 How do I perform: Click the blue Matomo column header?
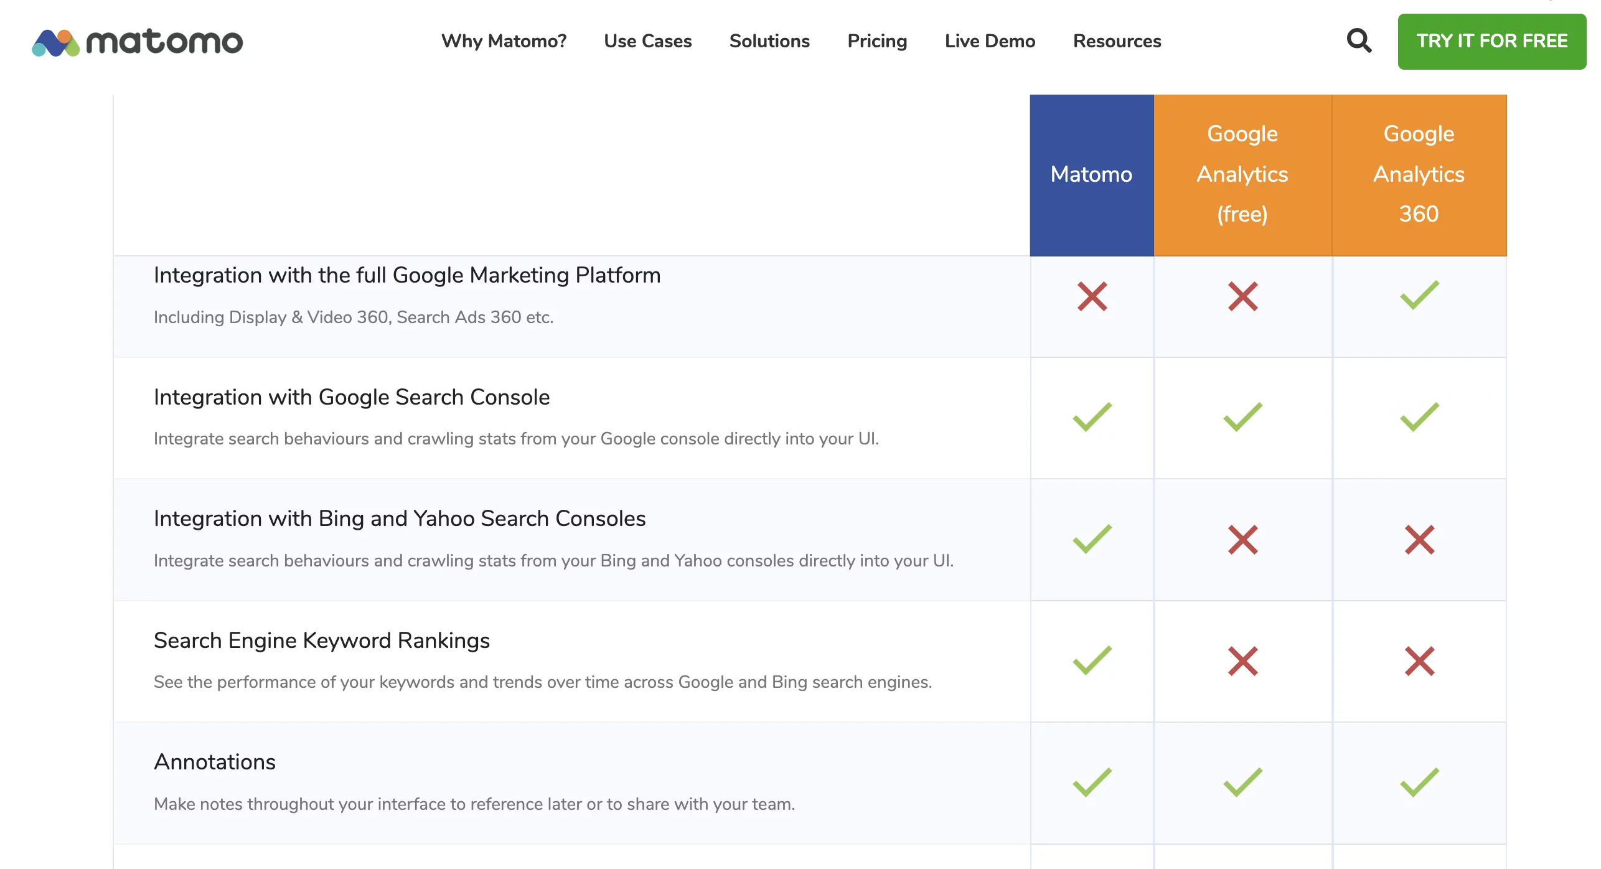click(x=1091, y=174)
